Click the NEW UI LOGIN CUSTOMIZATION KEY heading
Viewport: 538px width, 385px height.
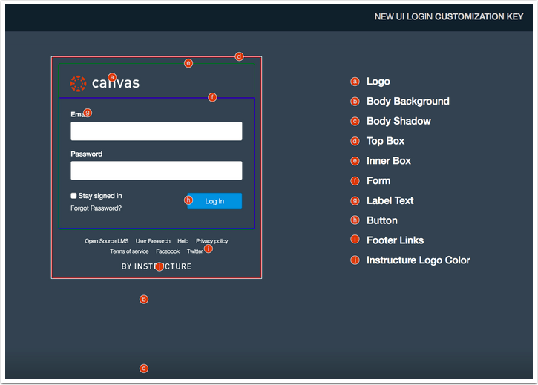pyautogui.click(x=449, y=16)
